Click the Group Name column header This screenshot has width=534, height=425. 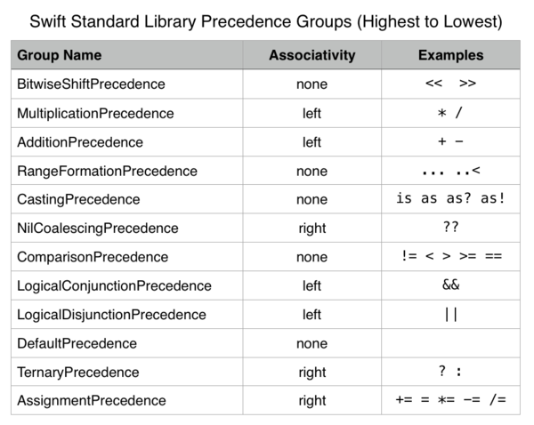click(60, 55)
